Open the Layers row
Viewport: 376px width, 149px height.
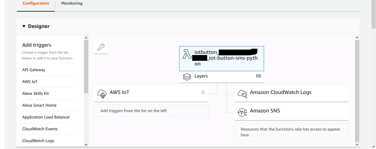tap(221, 77)
